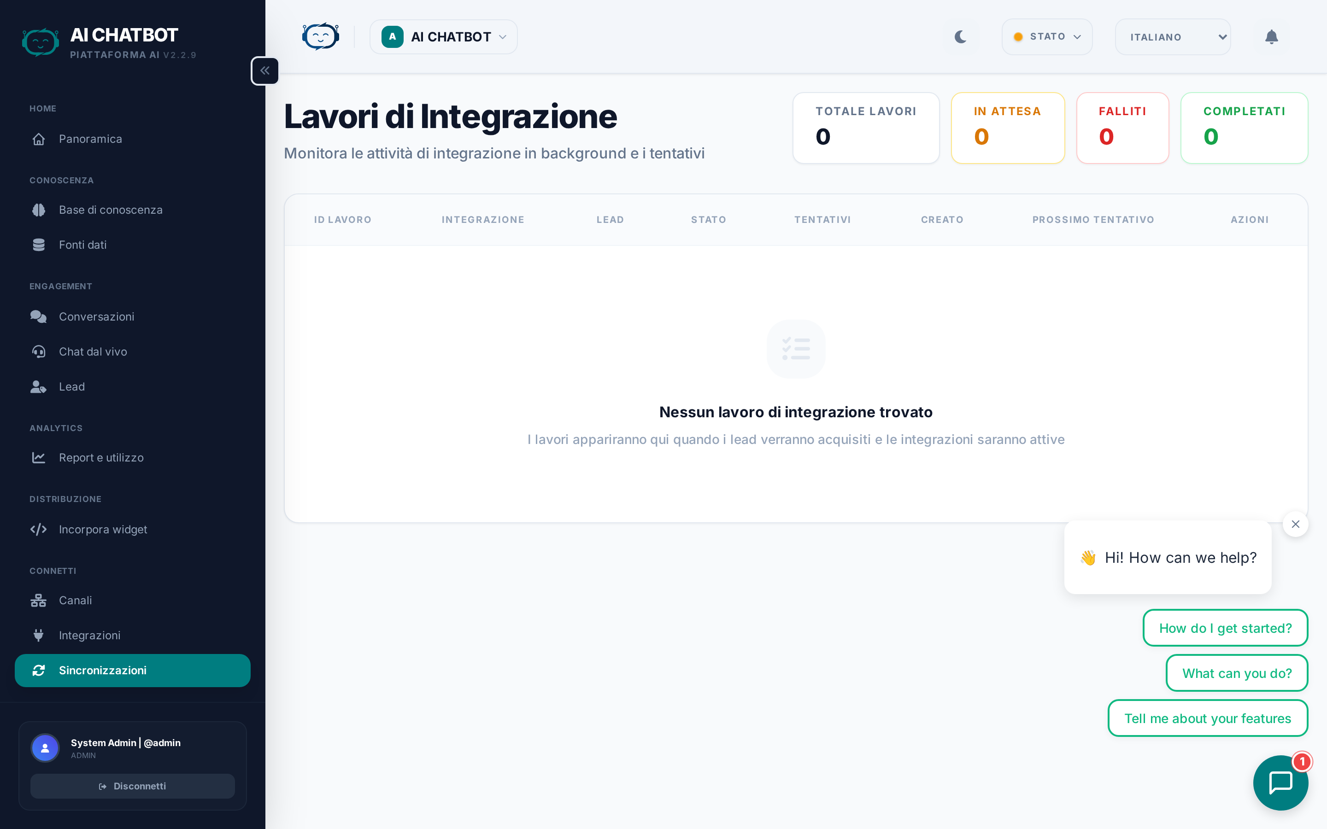Viewport: 1327px width, 829px height.
Task: Open the notifications bell
Action: coord(1271,37)
